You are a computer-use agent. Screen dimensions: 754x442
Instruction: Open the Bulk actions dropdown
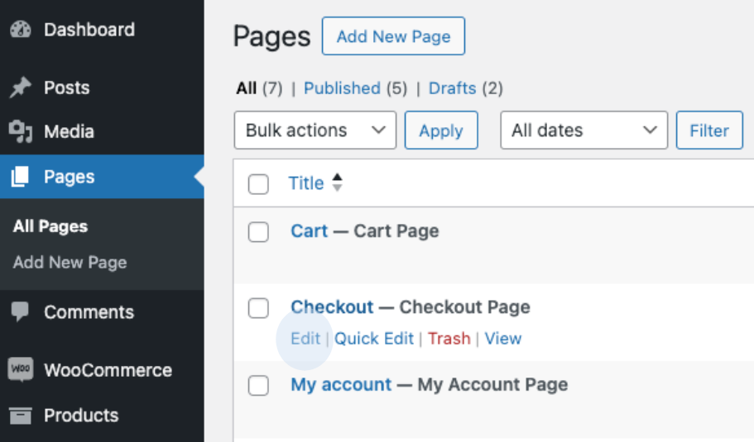[315, 131]
